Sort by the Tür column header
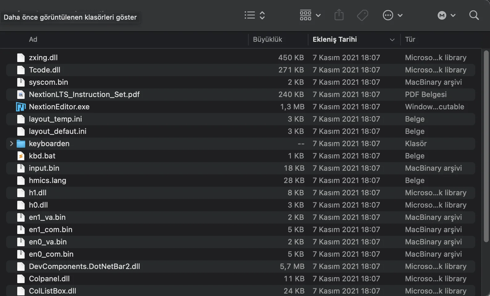 (410, 39)
